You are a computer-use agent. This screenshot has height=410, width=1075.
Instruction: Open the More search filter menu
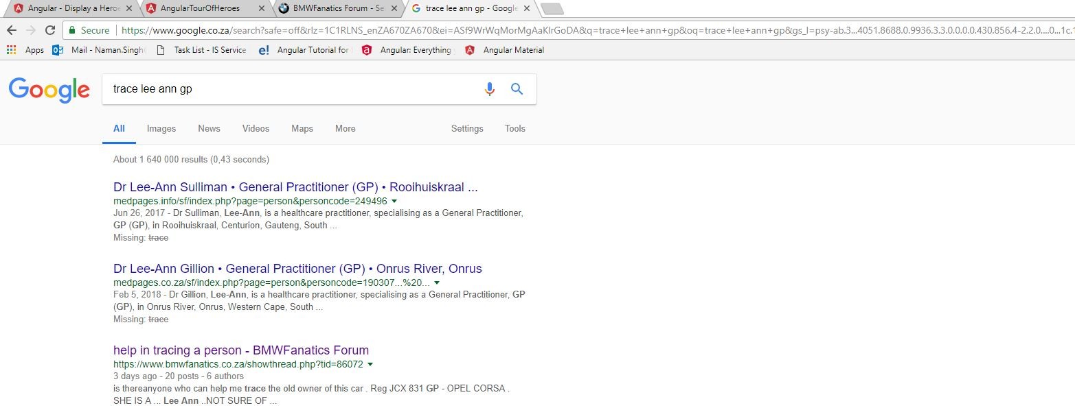point(345,128)
